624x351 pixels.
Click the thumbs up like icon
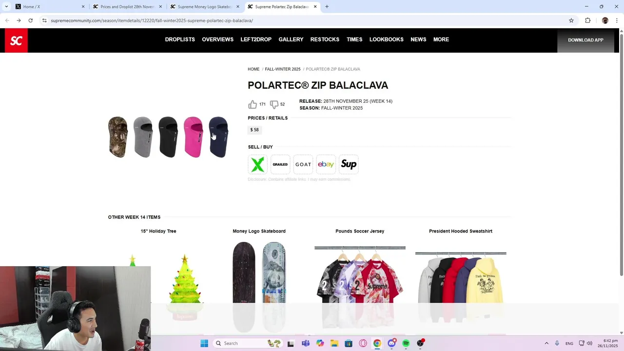pyautogui.click(x=253, y=104)
